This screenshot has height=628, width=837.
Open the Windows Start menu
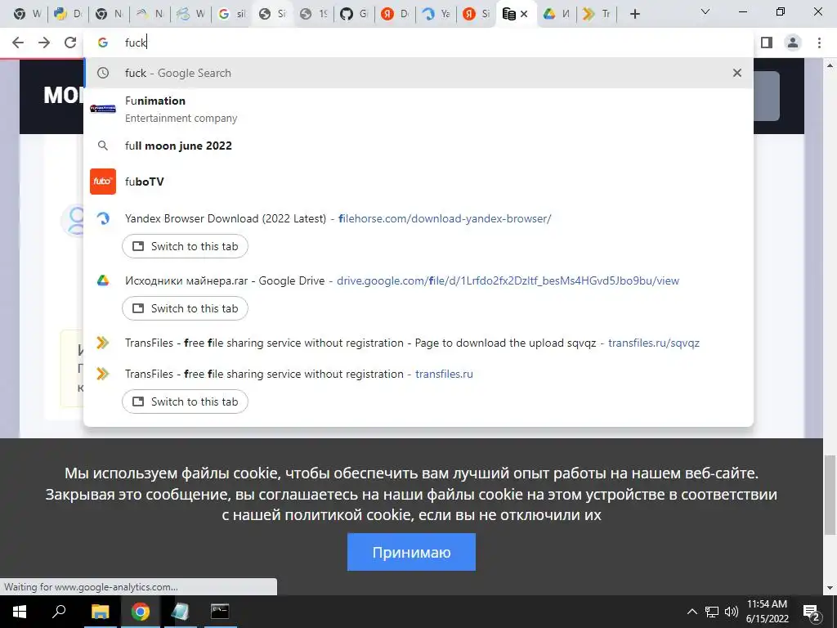point(19,612)
